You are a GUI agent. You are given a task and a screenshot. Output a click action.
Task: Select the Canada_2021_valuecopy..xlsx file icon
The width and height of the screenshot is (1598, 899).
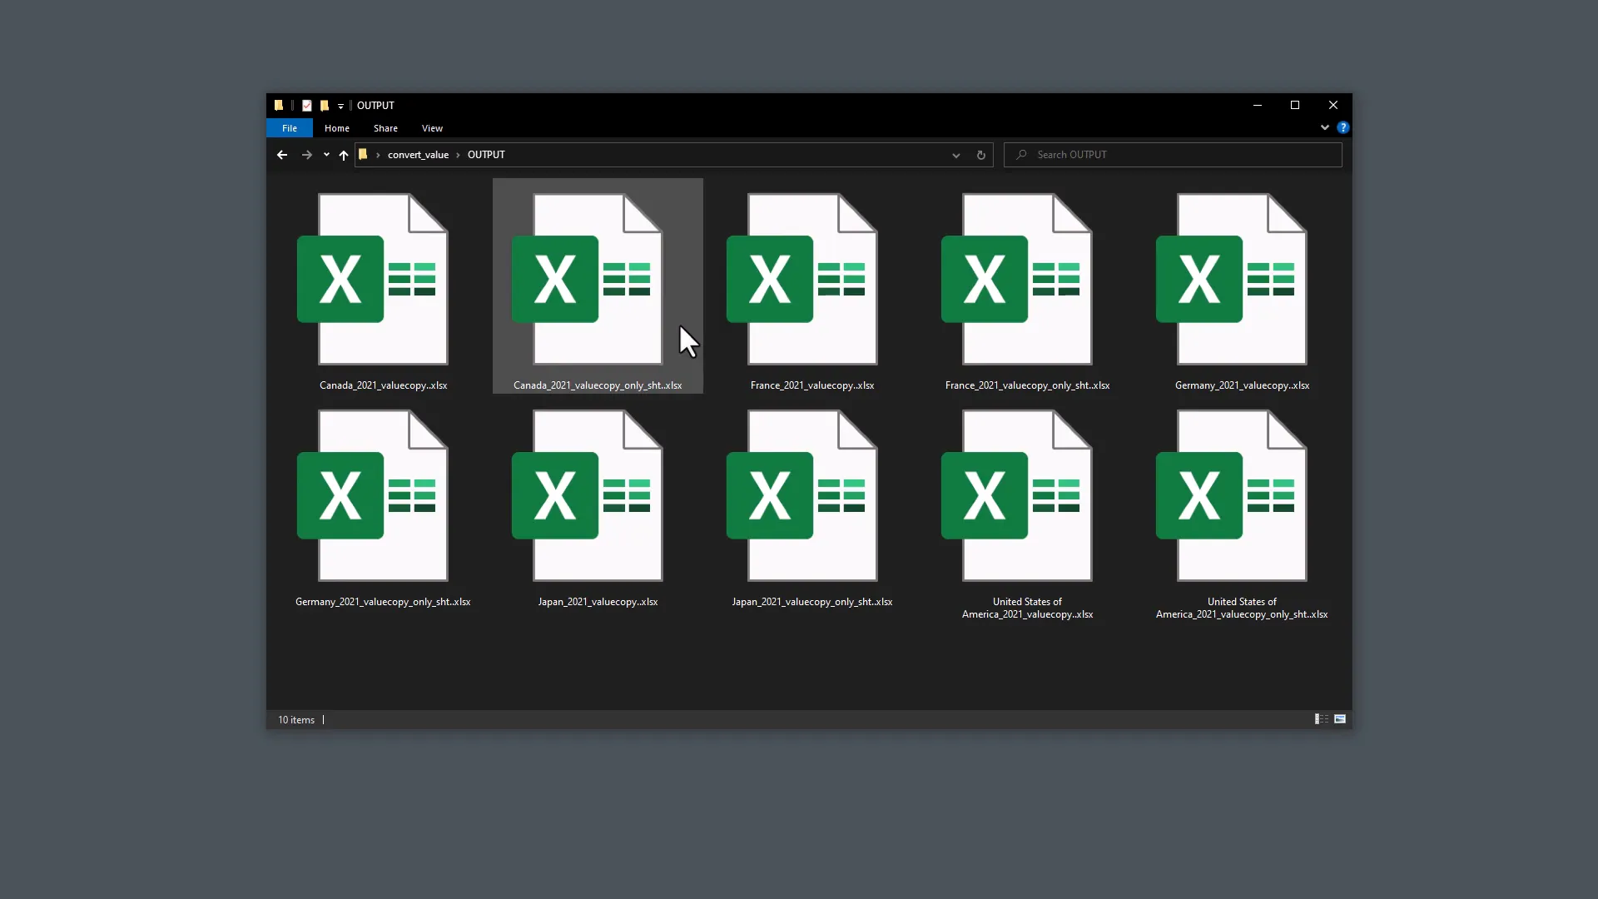pyautogui.click(x=383, y=280)
